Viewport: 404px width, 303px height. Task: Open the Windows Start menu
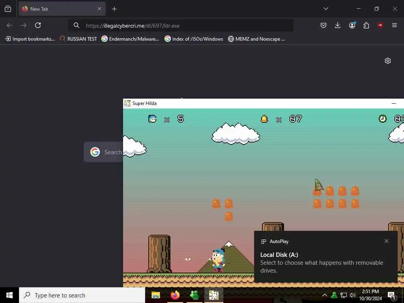(9, 295)
